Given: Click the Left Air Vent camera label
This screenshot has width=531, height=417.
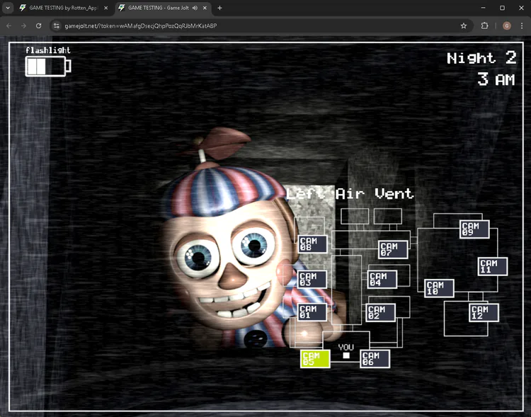Looking at the screenshot, I should [350, 194].
